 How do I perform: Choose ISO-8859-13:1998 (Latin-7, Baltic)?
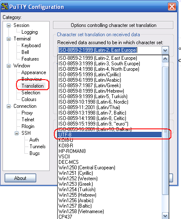click(110, 113)
